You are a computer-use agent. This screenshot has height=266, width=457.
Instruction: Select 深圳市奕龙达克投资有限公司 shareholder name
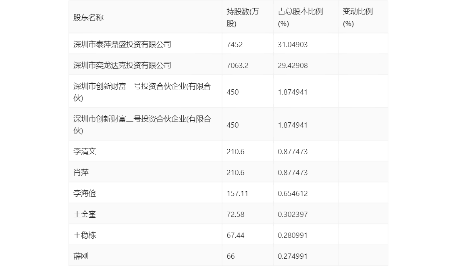(122, 65)
